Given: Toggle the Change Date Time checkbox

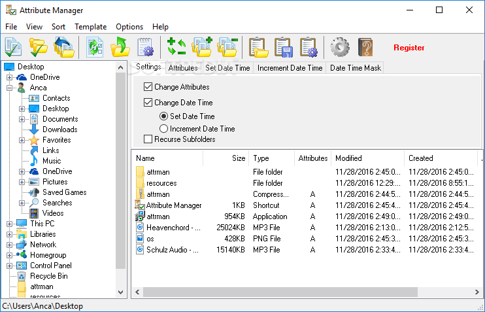Looking at the screenshot, I should pyautogui.click(x=148, y=103).
